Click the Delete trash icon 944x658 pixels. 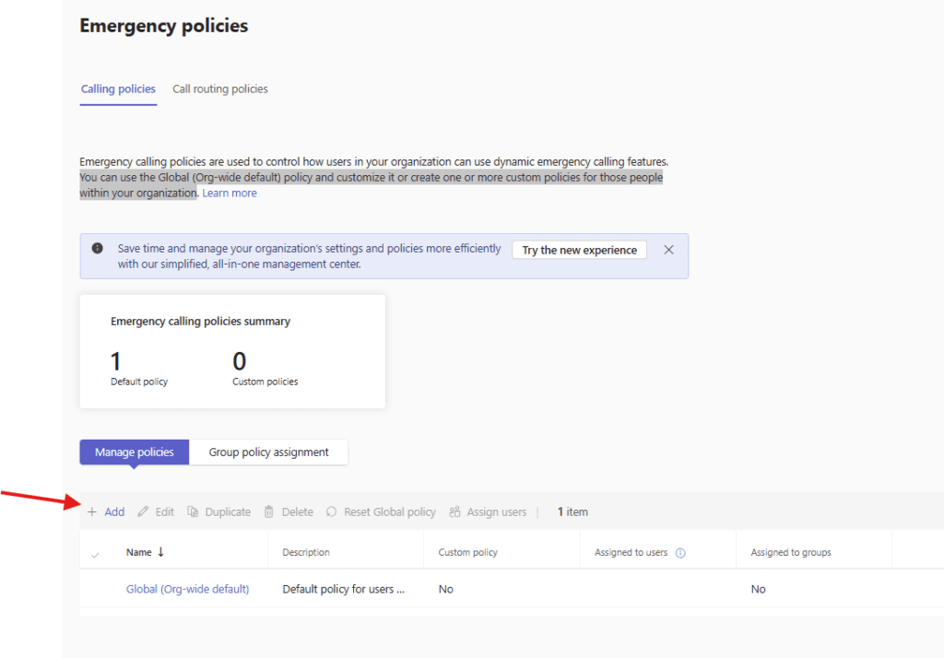point(269,512)
